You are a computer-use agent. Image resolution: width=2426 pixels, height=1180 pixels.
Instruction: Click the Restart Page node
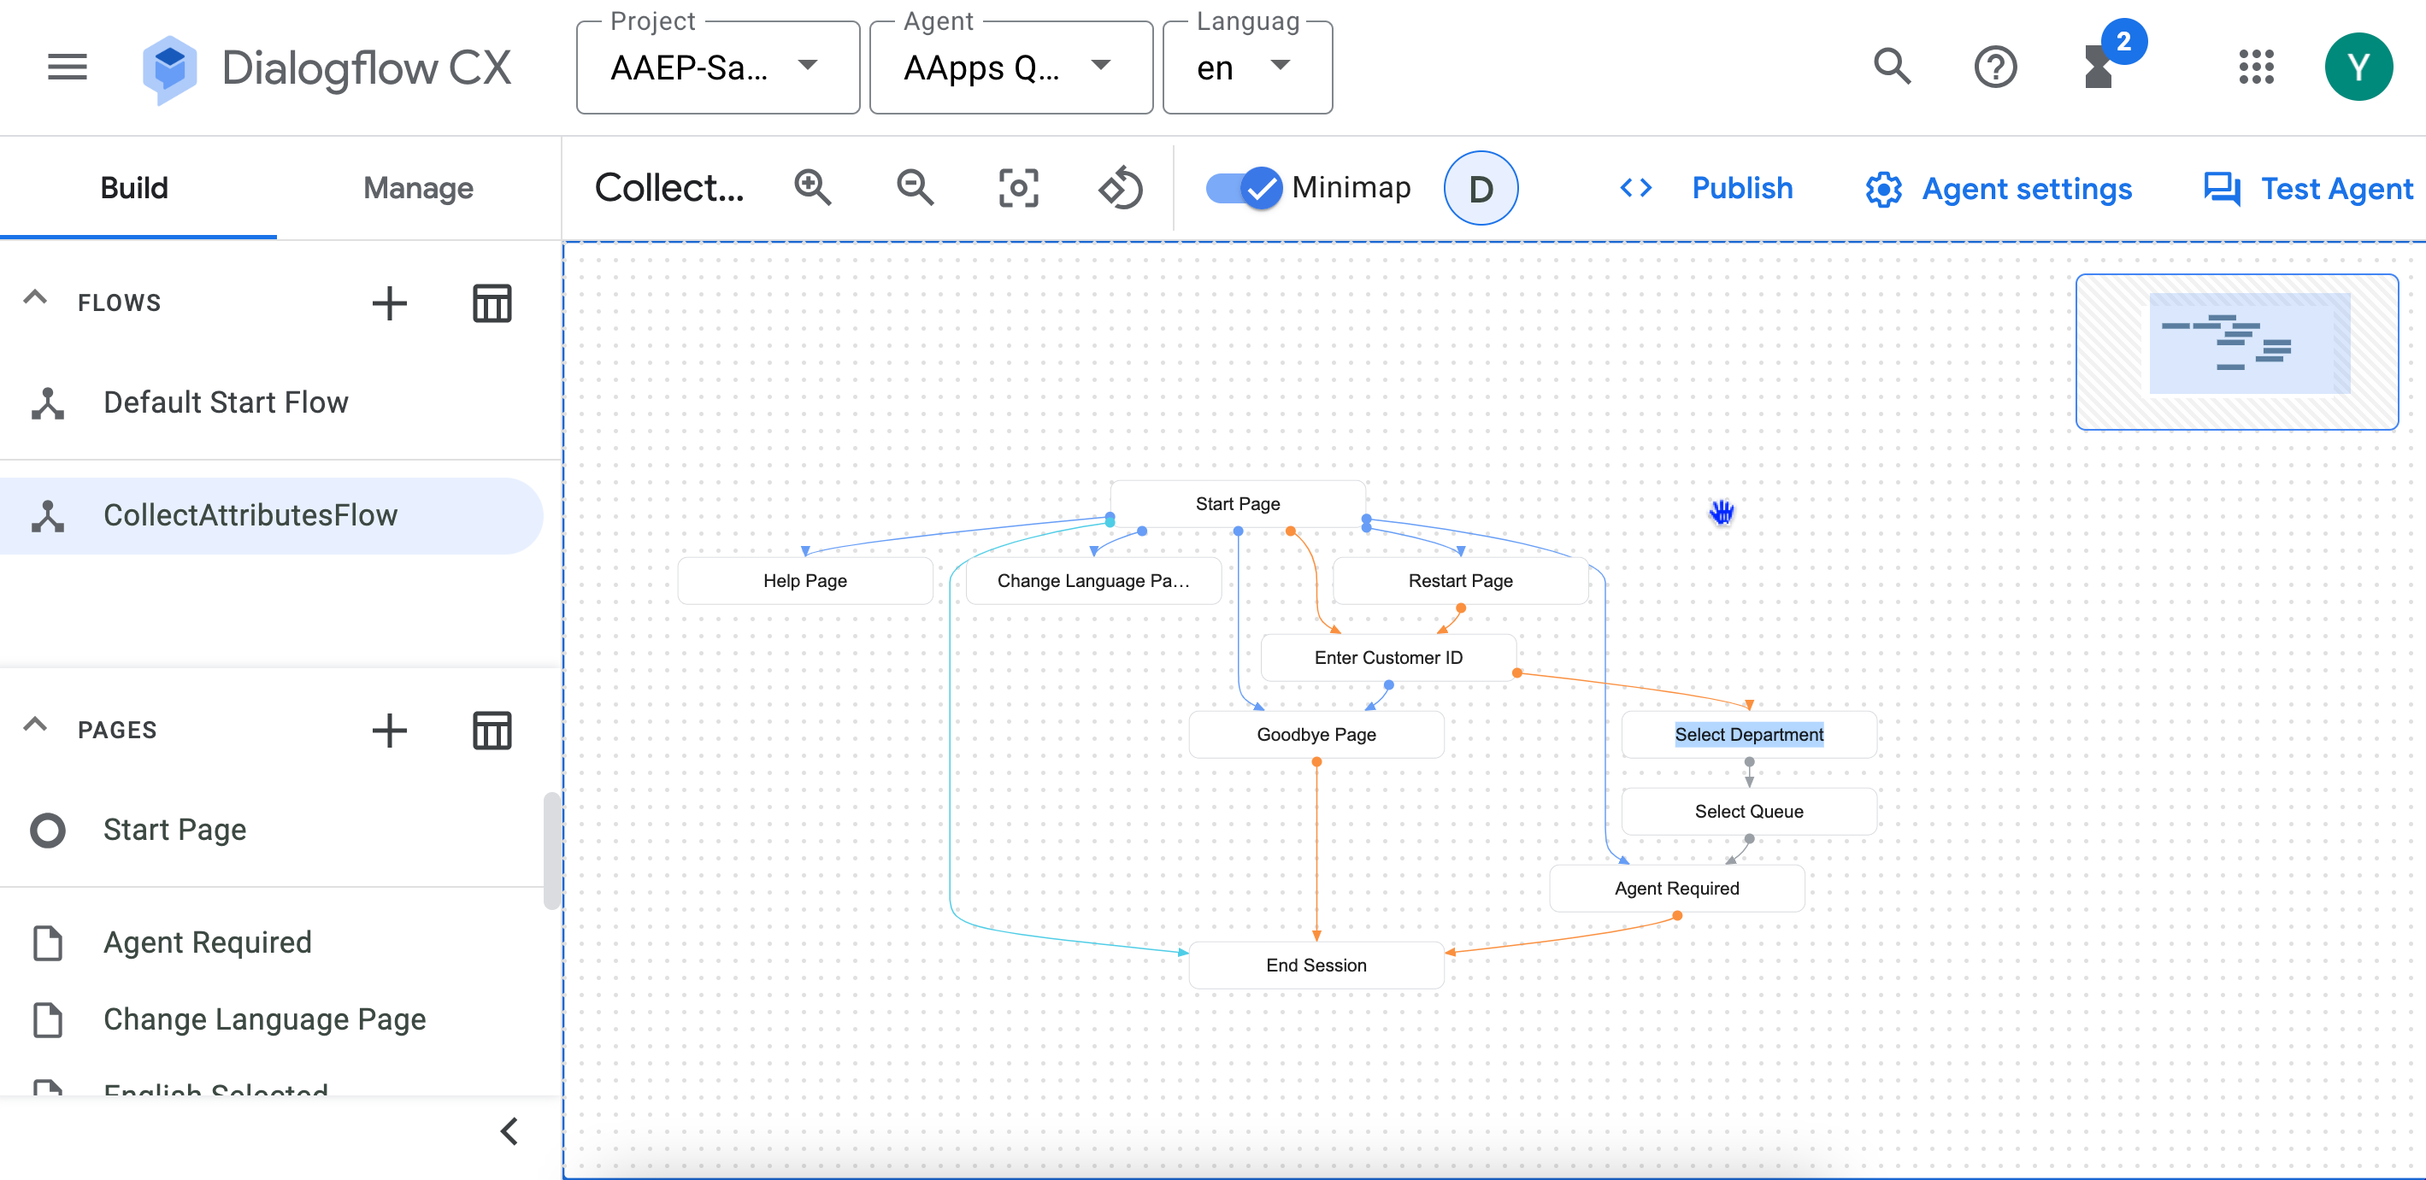pyautogui.click(x=1460, y=580)
